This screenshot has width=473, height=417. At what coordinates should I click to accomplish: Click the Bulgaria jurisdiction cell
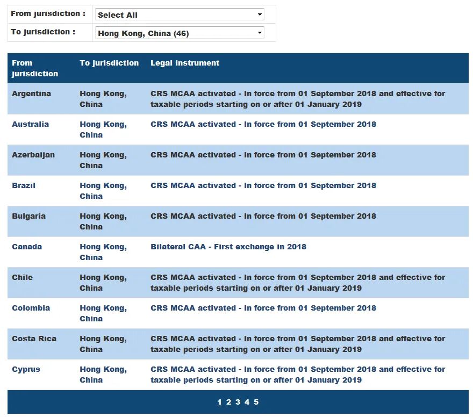pos(28,216)
